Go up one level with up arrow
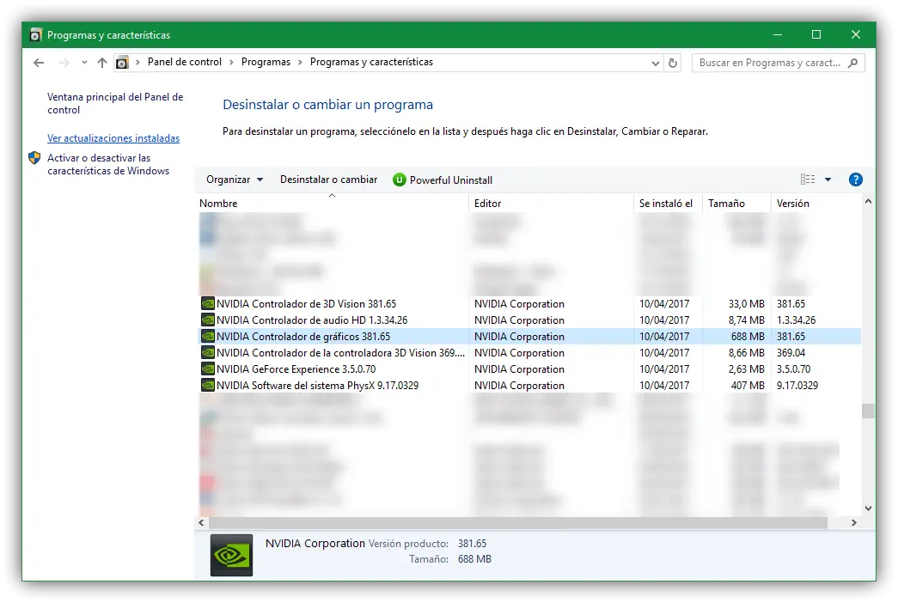898x603 pixels. (102, 63)
